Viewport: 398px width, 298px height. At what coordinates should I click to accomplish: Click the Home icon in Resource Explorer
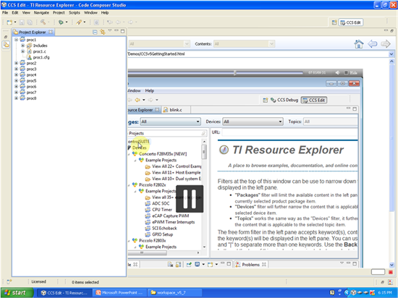coord(359,44)
